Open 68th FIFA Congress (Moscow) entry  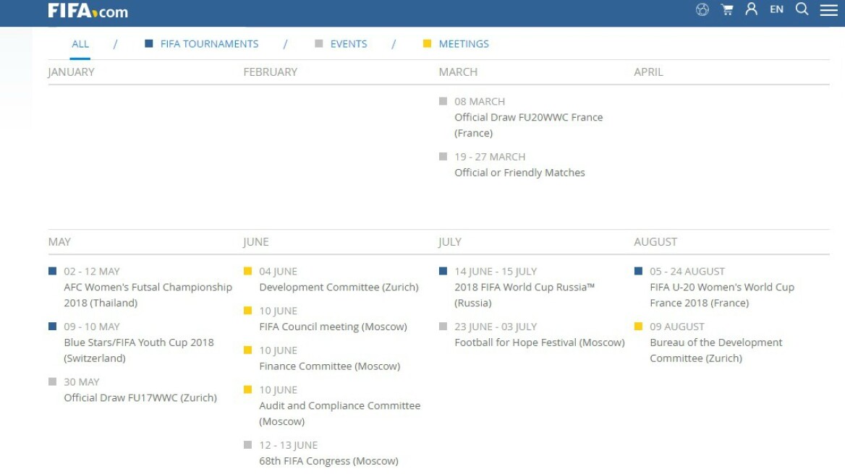point(328,461)
